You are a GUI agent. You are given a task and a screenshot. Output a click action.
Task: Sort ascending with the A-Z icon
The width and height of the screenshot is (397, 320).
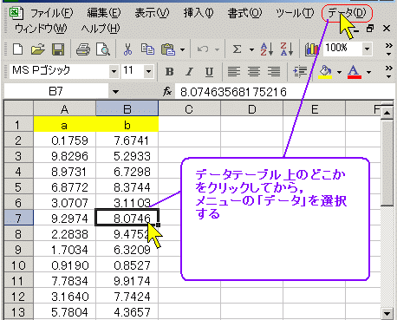(x=266, y=49)
